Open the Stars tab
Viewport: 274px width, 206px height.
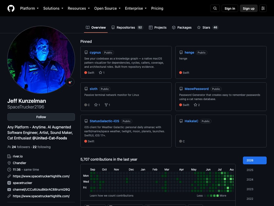pyautogui.click(x=208, y=27)
